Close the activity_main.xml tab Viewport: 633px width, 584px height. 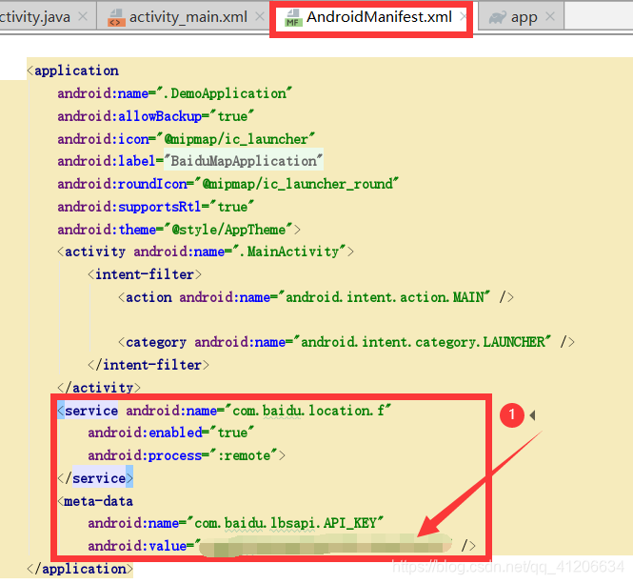tap(260, 16)
